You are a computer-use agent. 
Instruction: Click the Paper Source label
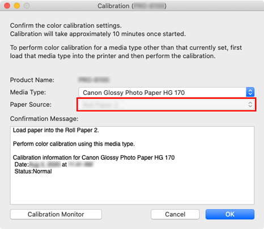pos(31,105)
